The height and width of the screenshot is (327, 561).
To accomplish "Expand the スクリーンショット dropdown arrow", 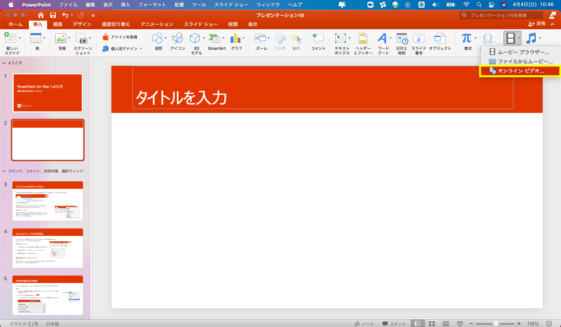I will [89, 38].
